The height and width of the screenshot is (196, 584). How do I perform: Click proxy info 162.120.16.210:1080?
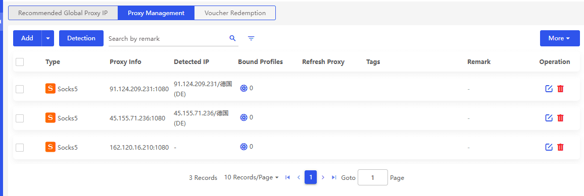[139, 147]
